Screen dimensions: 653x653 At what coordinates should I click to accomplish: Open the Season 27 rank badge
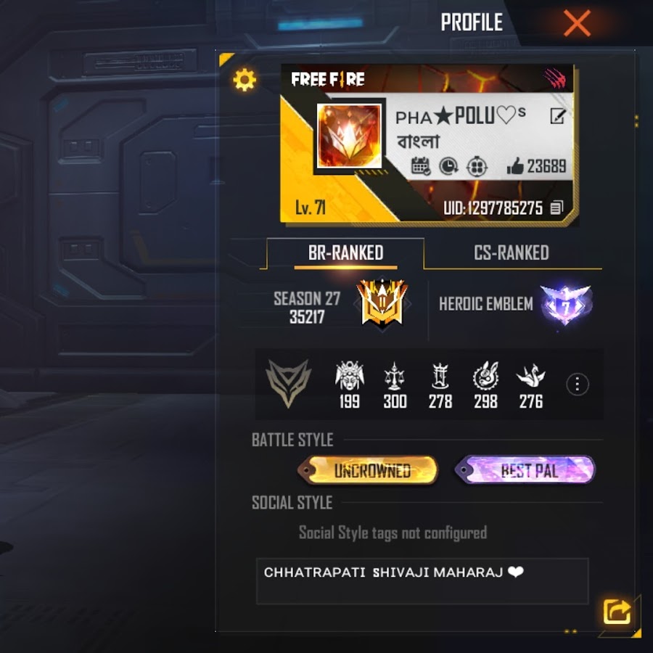pos(382,303)
